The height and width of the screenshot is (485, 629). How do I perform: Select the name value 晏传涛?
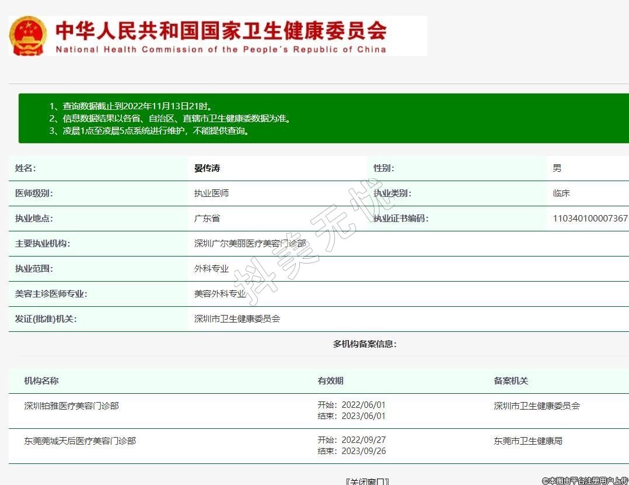pyautogui.click(x=207, y=168)
